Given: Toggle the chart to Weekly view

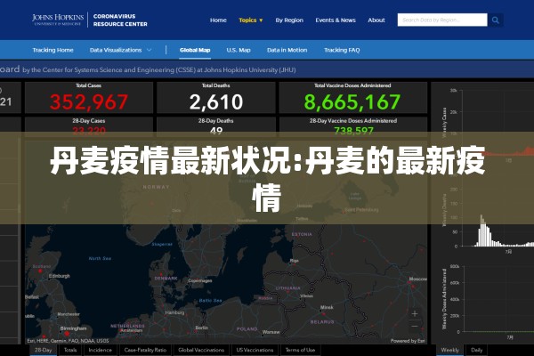Looking at the screenshot, I should (x=449, y=350).
